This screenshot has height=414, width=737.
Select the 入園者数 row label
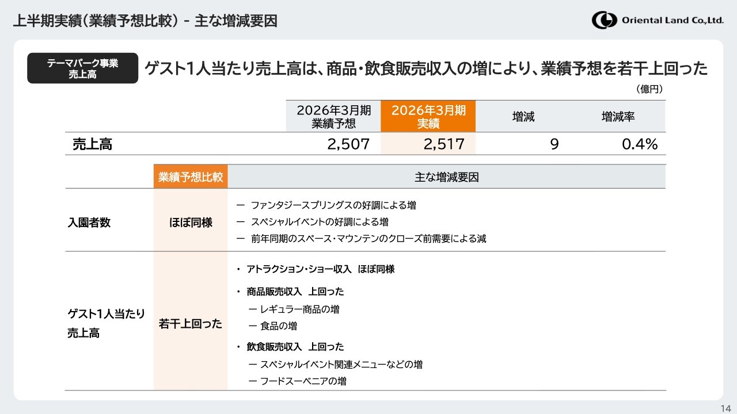point(89,223)
